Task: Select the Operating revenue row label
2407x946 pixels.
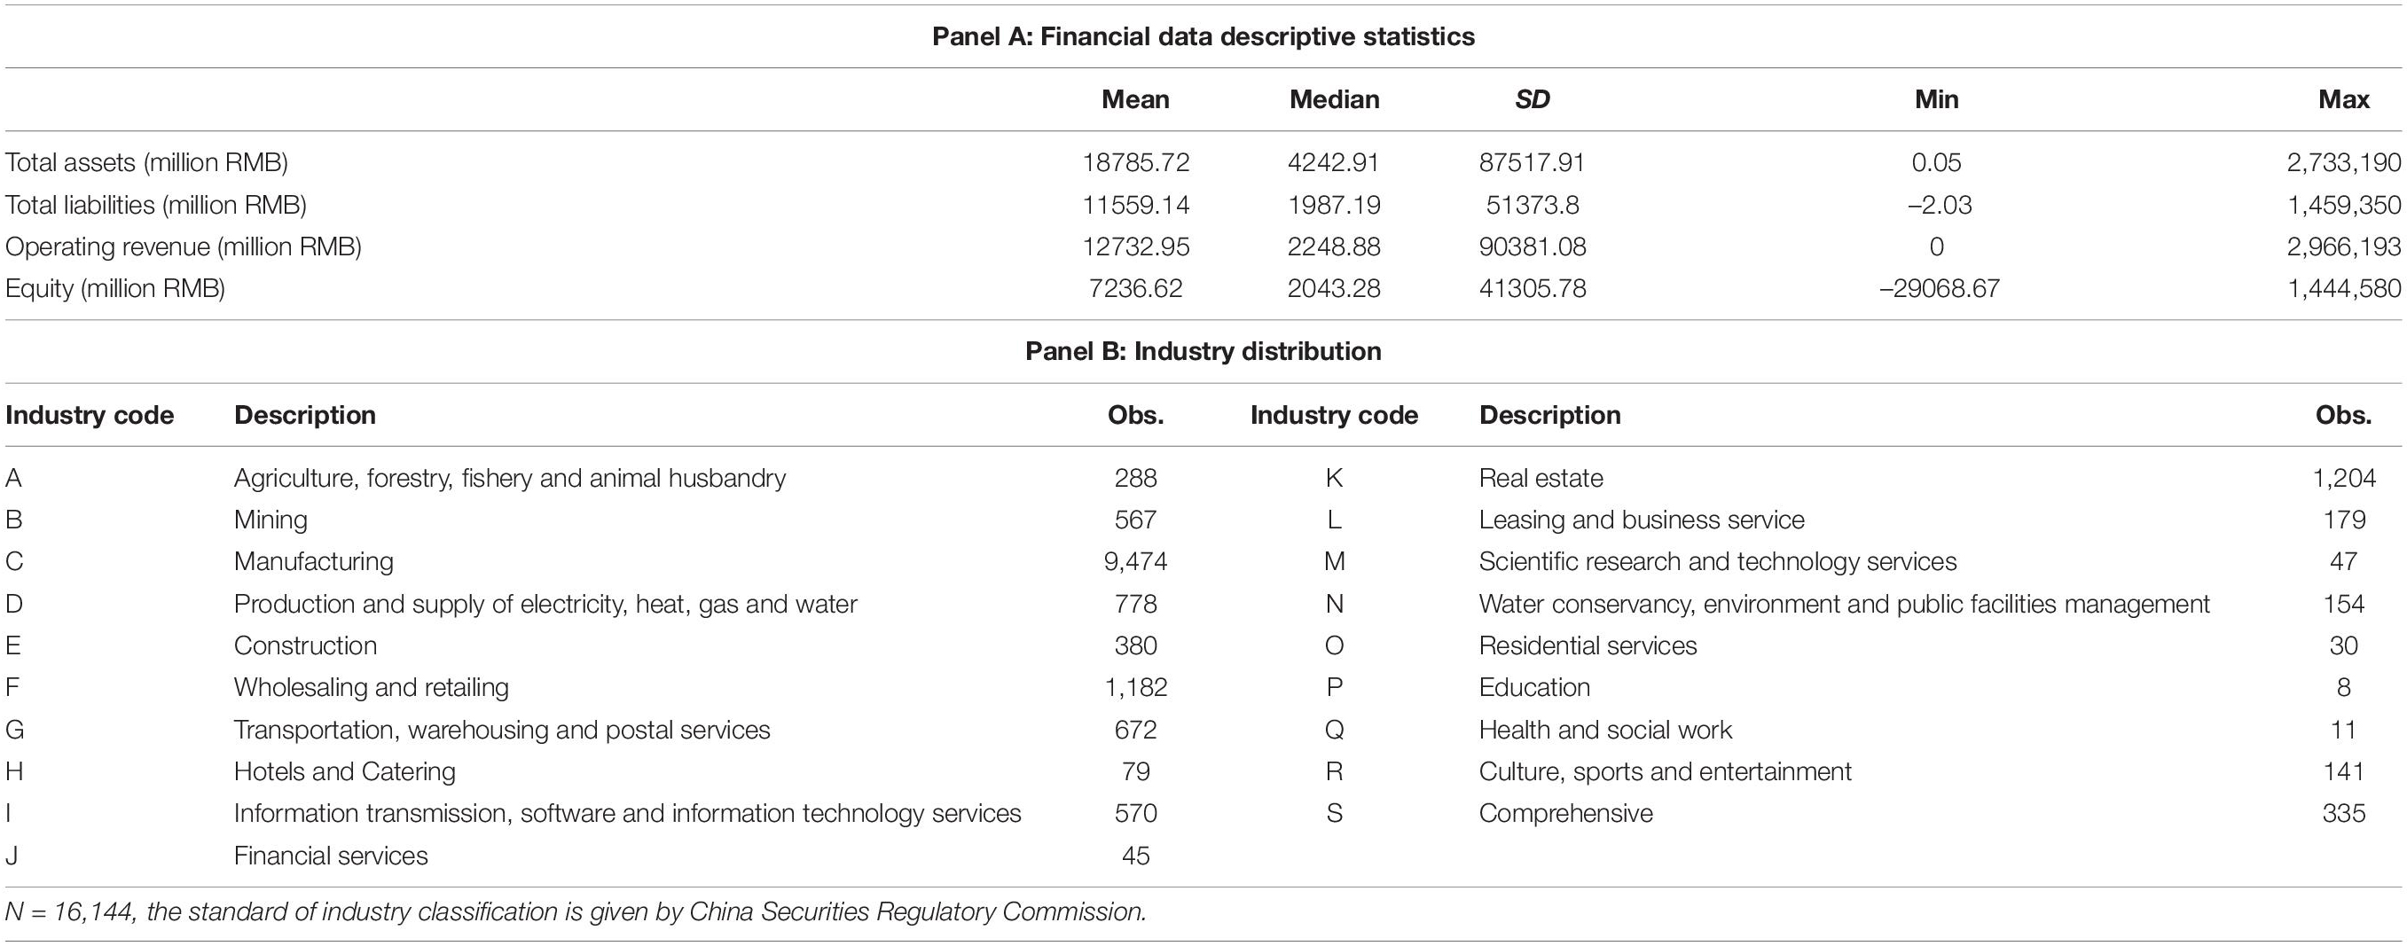Action: (x=183, y=246)
